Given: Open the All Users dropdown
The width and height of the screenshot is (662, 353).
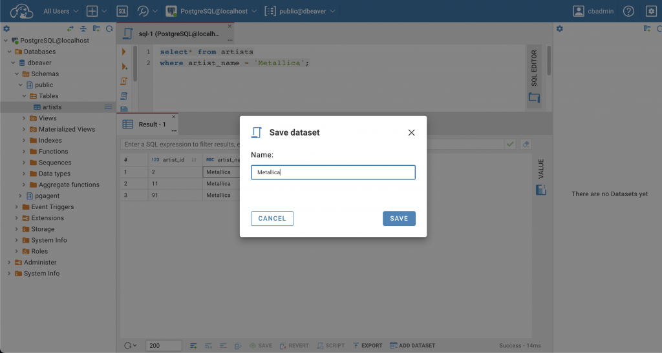Looking at the screenshot, I should tap(60, 11).
